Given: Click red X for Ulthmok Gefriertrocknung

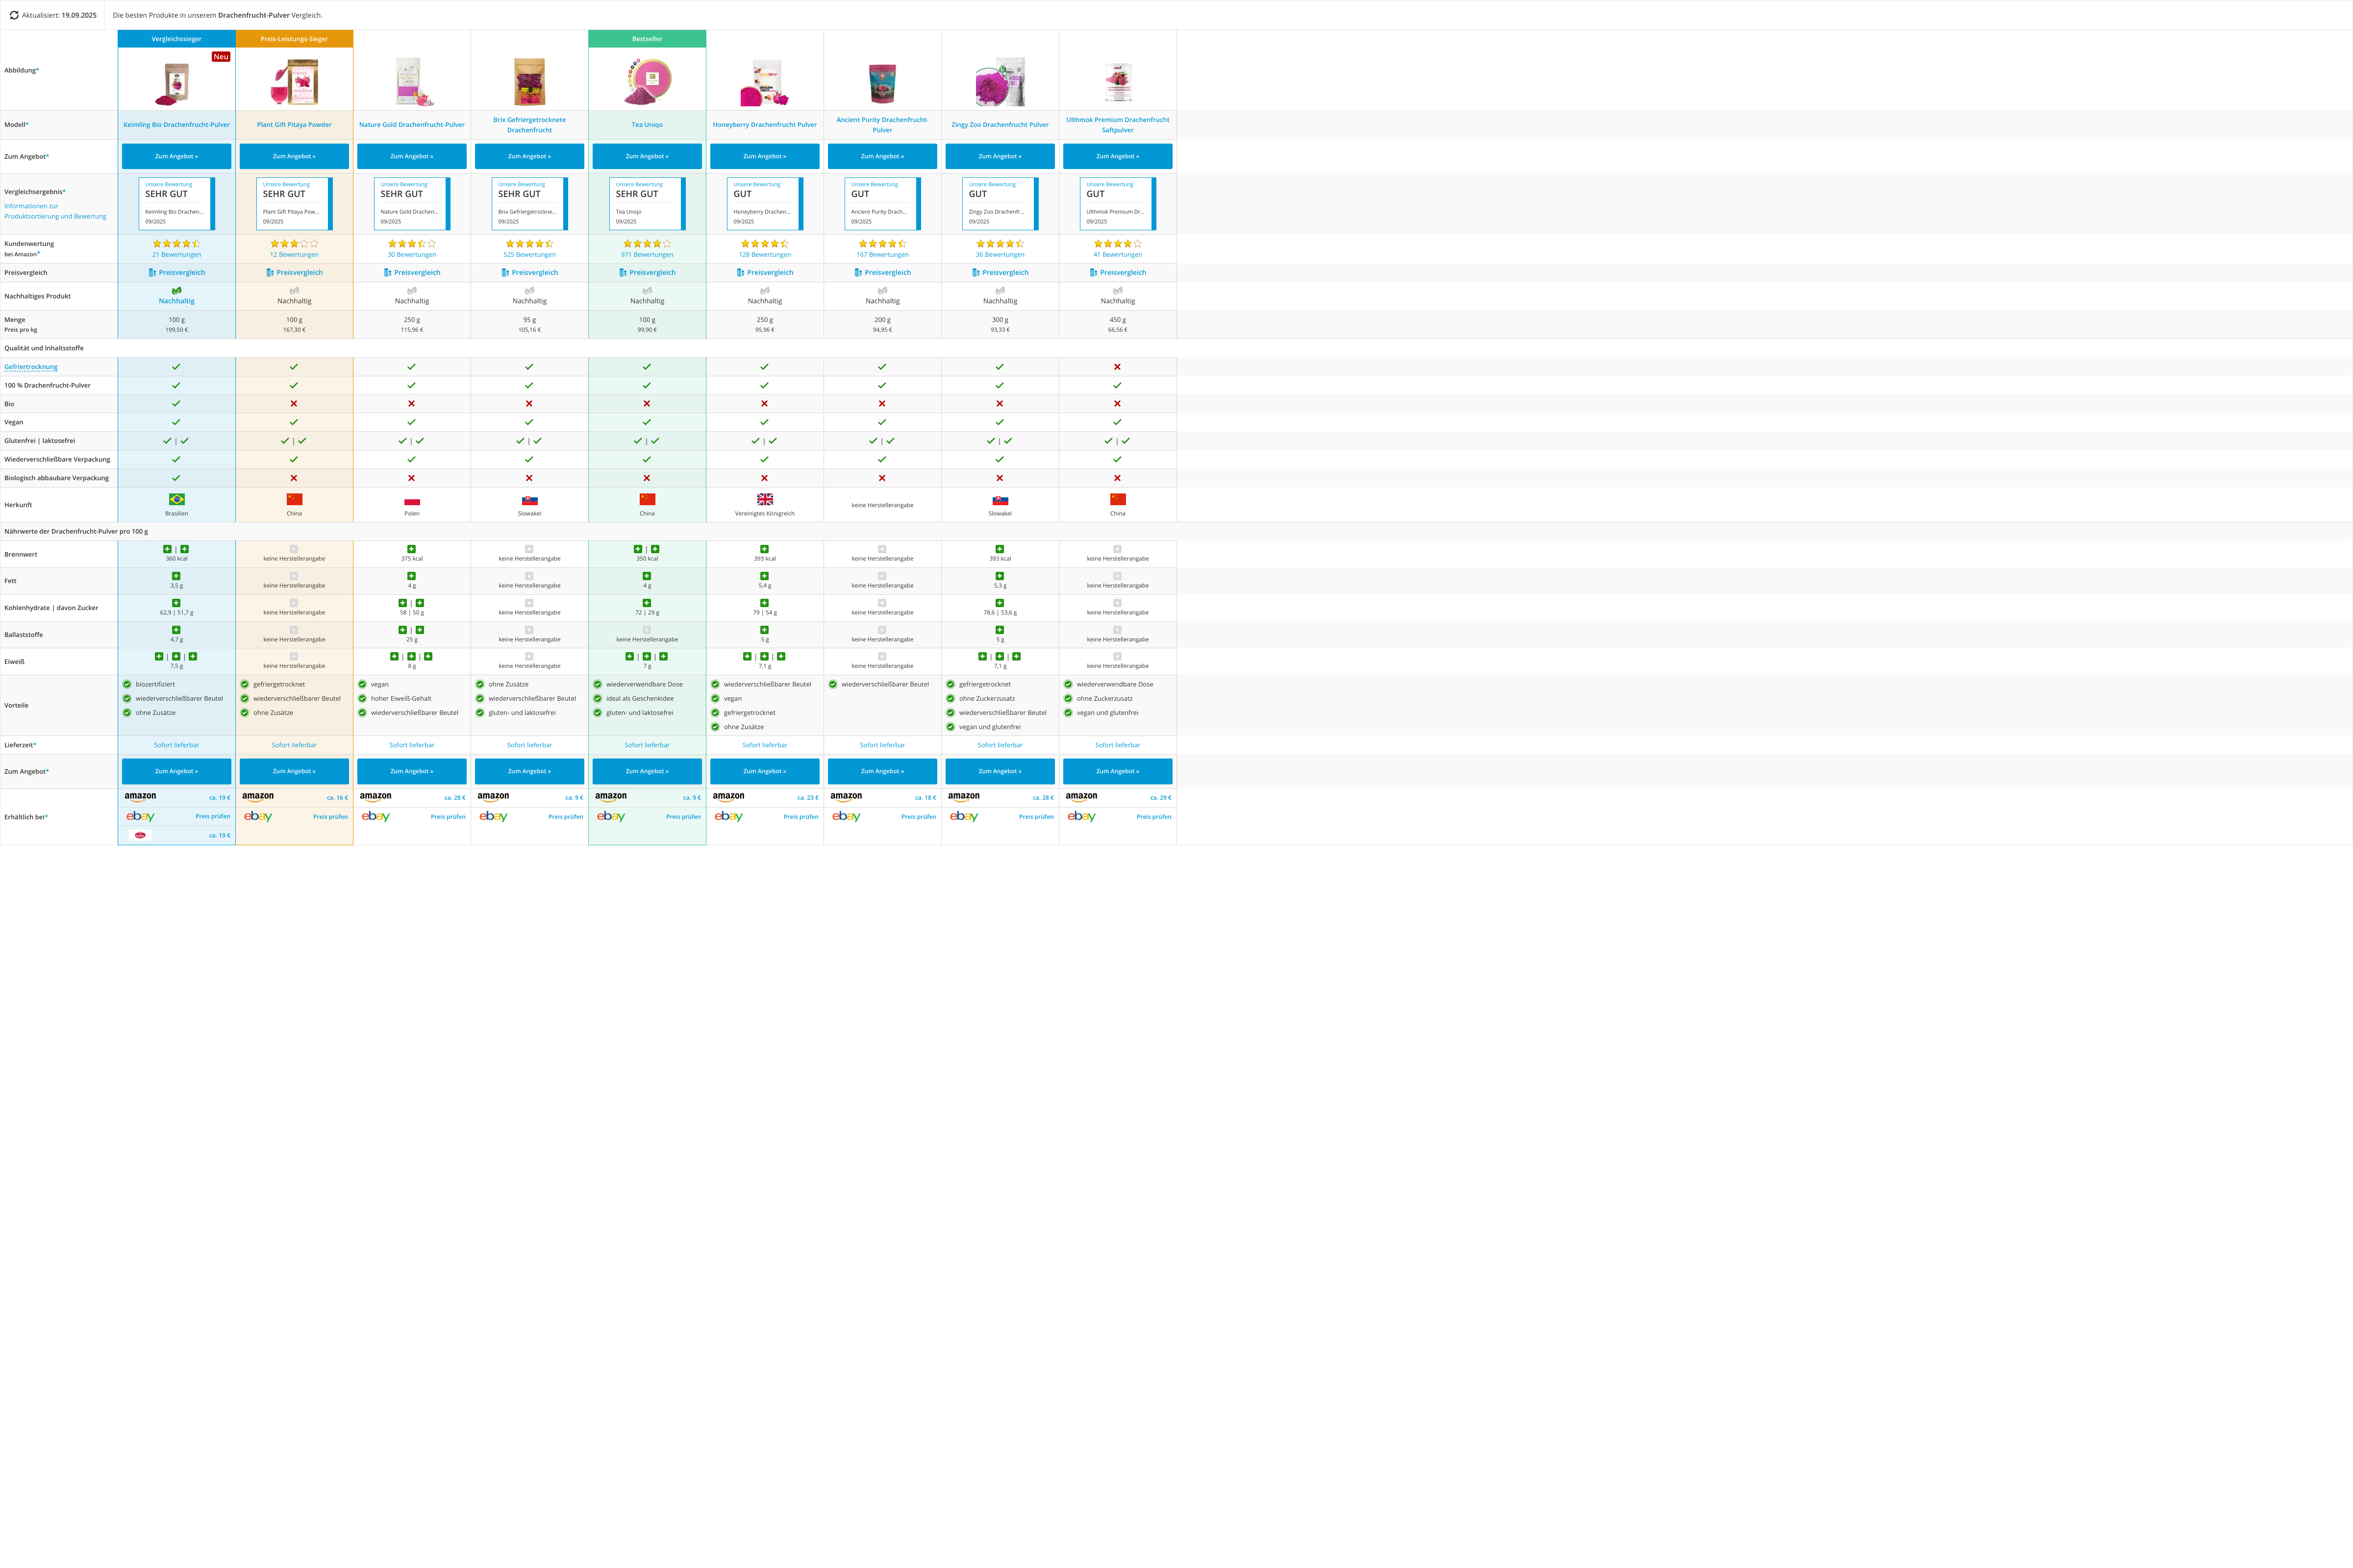Looking at the screenshot, I should click(x=1118, y=367).
